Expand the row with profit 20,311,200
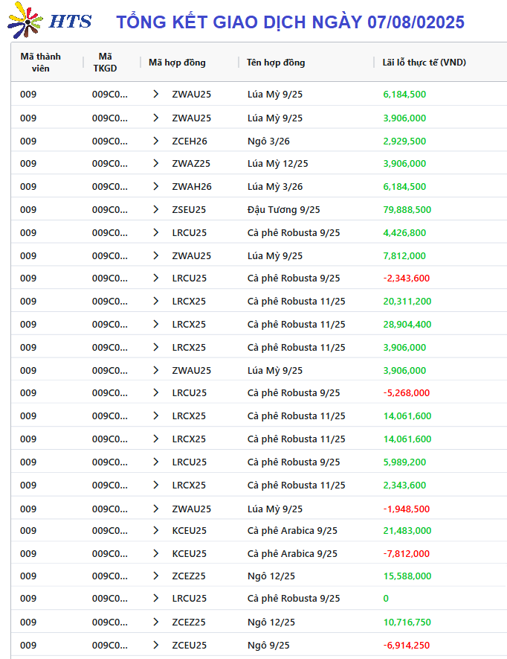This screenshot has width=507, height=659. click(x=155, y=302)
